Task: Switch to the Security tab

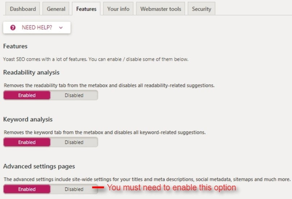Action: [x=202, y=9]
